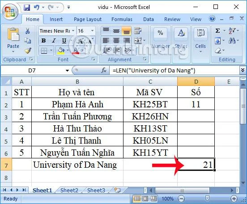Screen dimensions: 247x204
Task: Apply yellow Fill Color bucket
Action: [x=61, y=51]
